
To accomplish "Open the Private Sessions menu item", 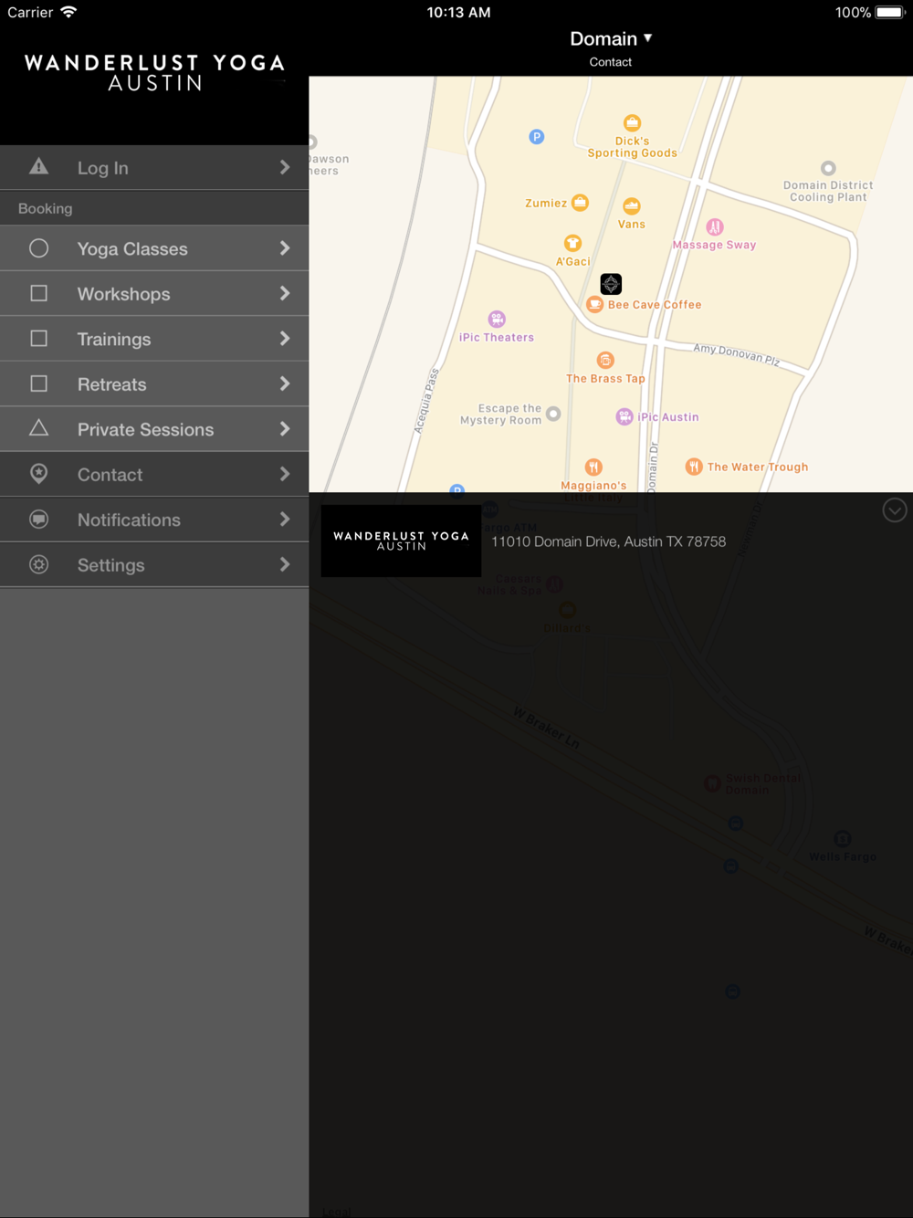I will [x=154, y=429].
